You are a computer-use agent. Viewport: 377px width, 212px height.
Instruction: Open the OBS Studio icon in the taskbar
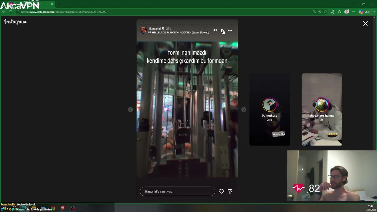[72, 208]
